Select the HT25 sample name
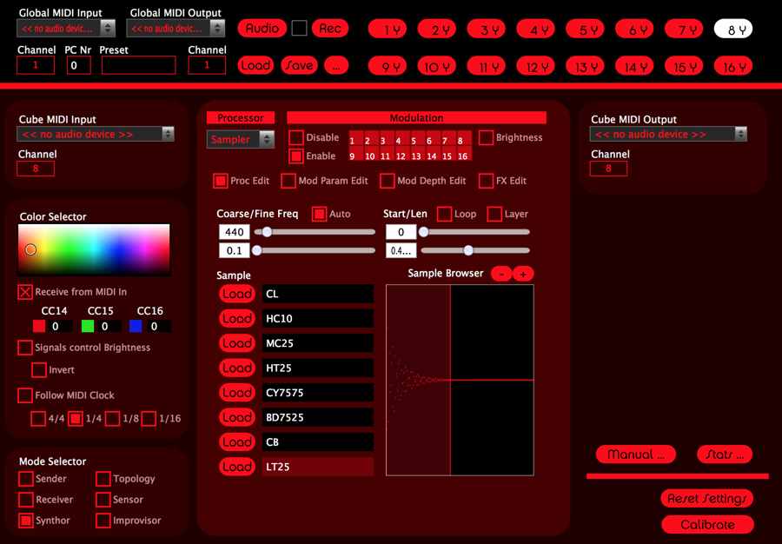The image size is (782, 544). tap(318, 368)
